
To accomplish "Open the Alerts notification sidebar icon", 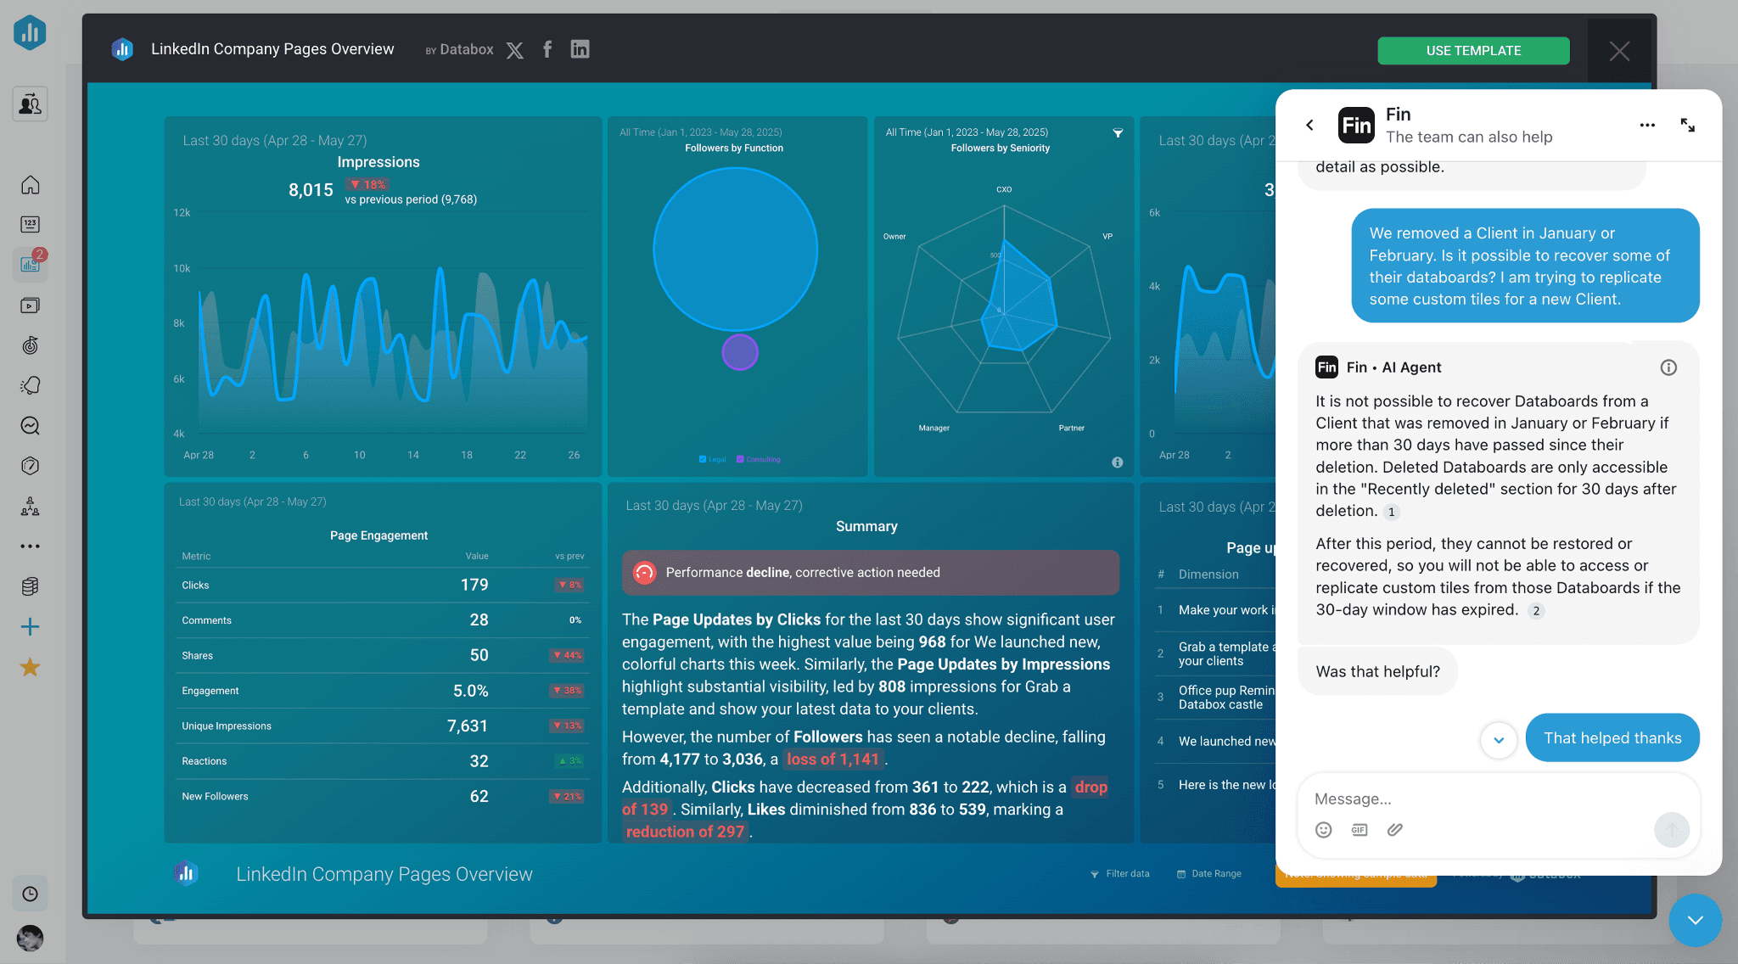I will pos(30,385).
